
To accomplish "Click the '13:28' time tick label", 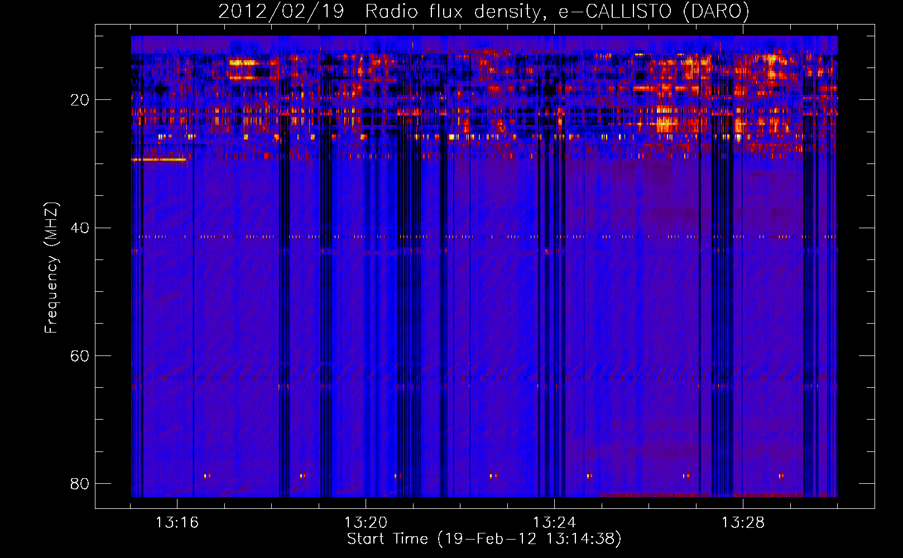I will (x=743, y=523).
